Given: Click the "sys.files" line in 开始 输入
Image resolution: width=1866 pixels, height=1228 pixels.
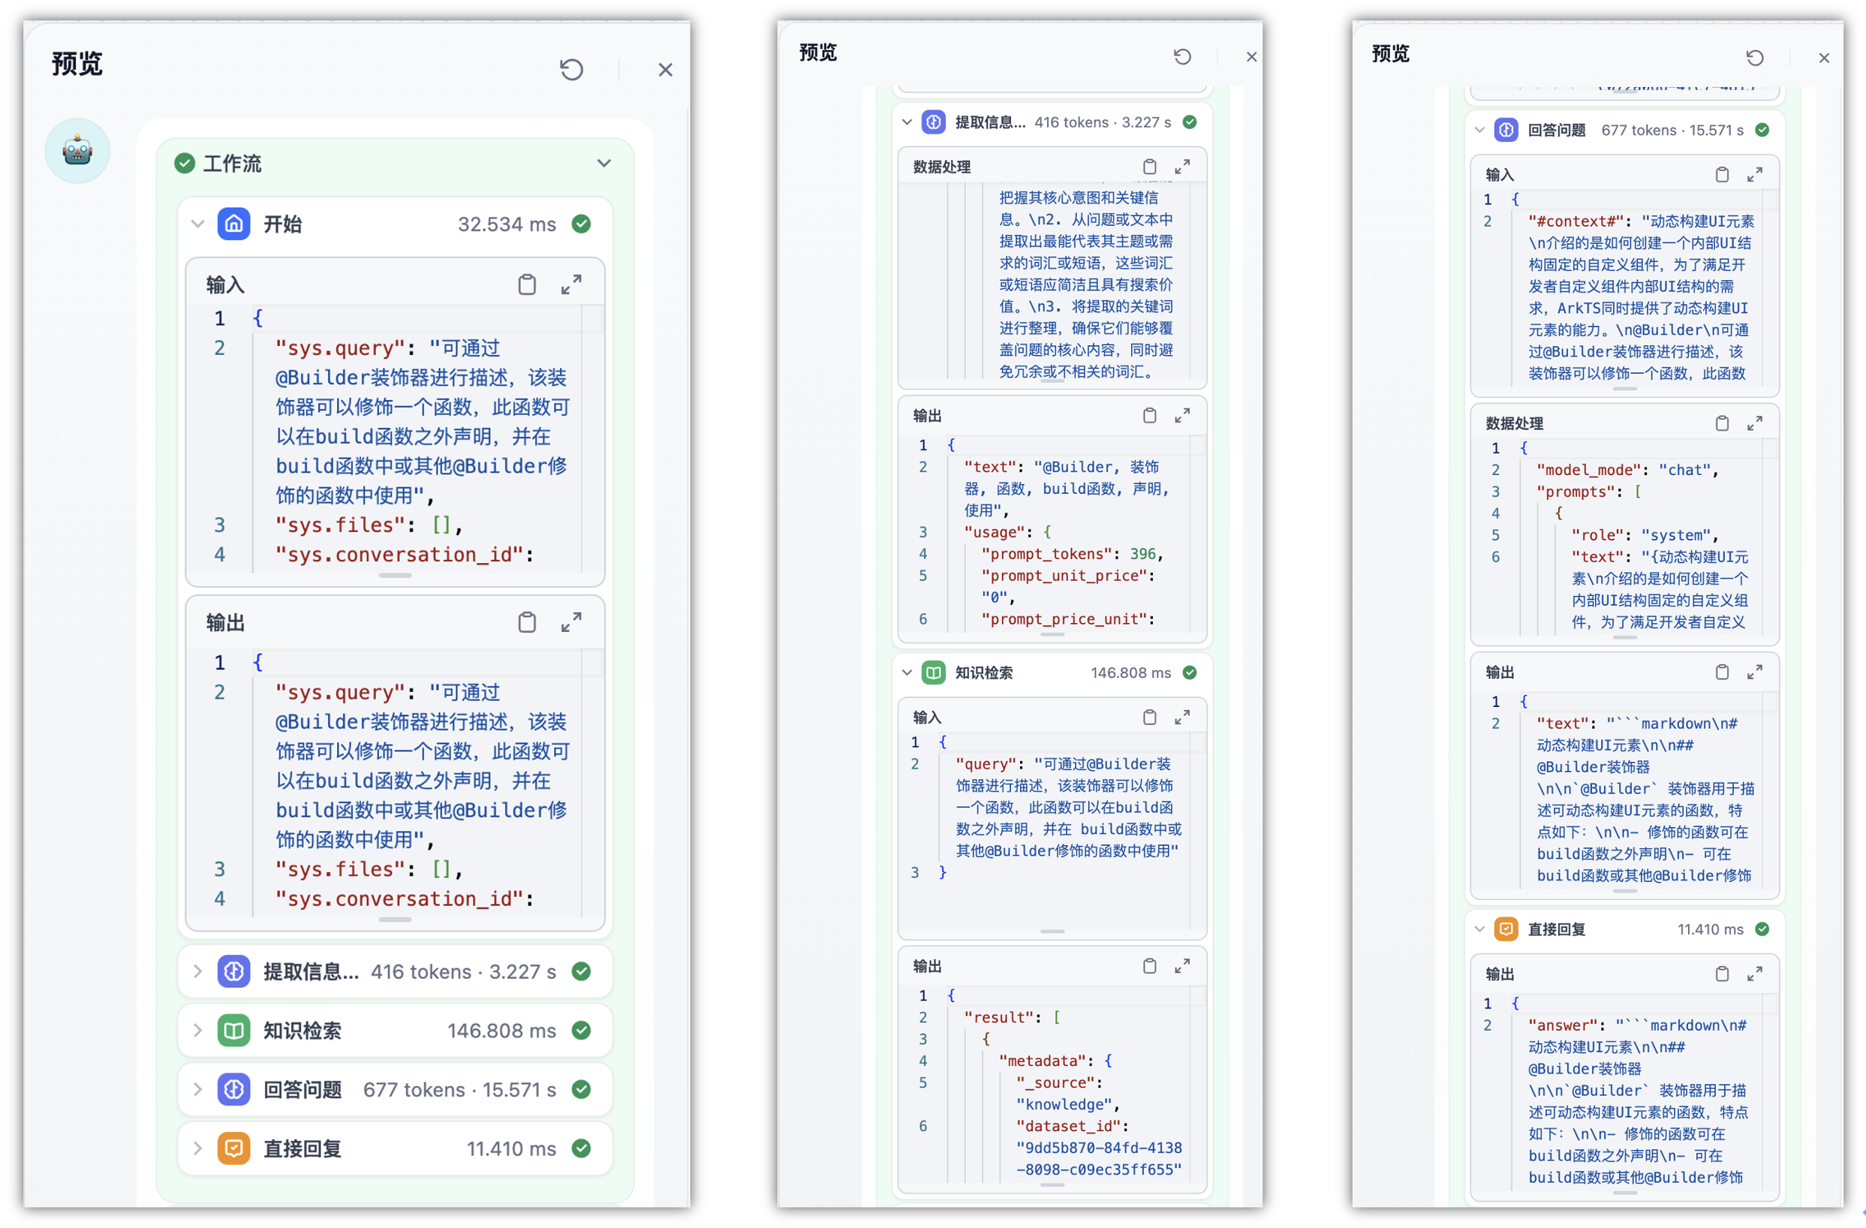Looking at the screenshot, I should (x=369, y=525).
